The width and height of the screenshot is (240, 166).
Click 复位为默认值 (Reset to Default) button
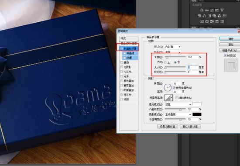click(x=190, y=127)
